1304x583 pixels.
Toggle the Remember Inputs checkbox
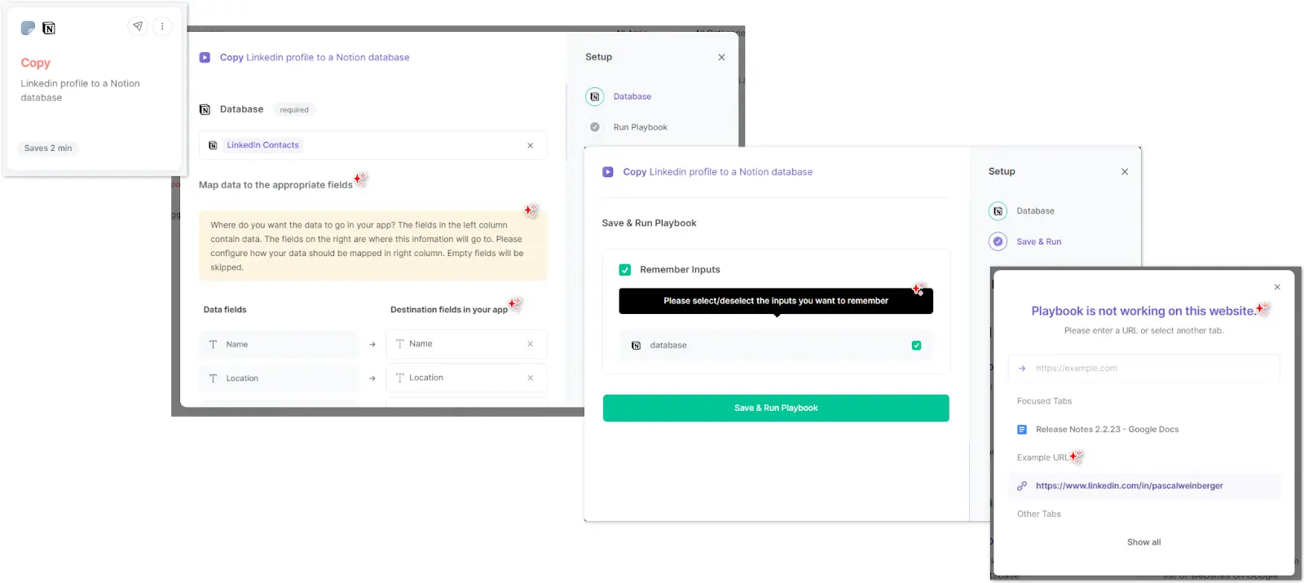point(625,270)
